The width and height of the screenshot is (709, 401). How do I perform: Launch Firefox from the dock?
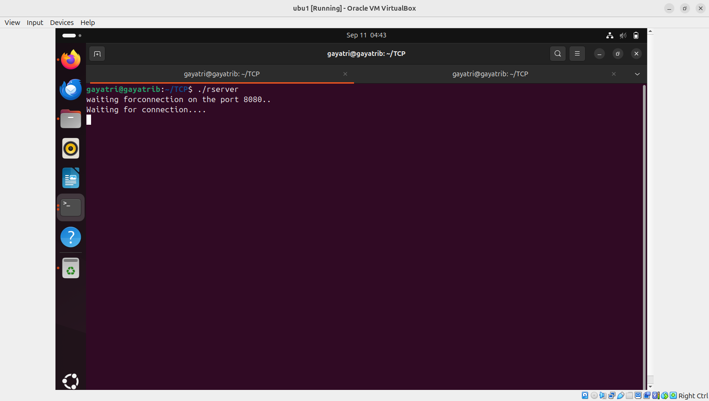click(71, 60)
